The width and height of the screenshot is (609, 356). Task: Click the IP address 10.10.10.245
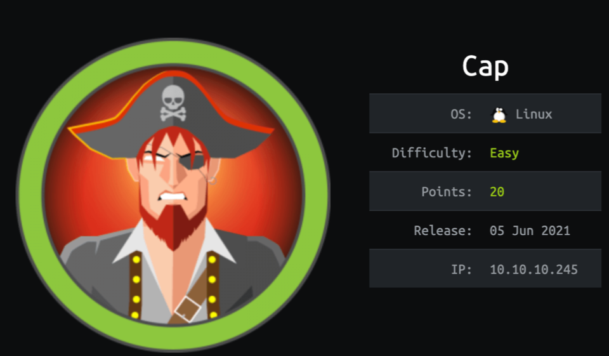[534, 269]
